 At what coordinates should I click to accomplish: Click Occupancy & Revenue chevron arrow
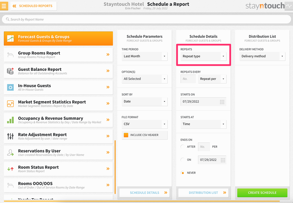tap(108, 120)
